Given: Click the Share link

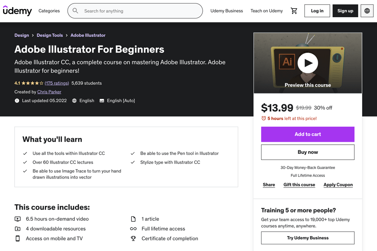Looking at the screenshot, I should point(269,185).
